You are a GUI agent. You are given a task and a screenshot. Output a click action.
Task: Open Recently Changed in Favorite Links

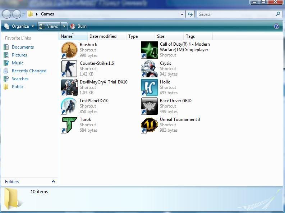coord(29,71)
